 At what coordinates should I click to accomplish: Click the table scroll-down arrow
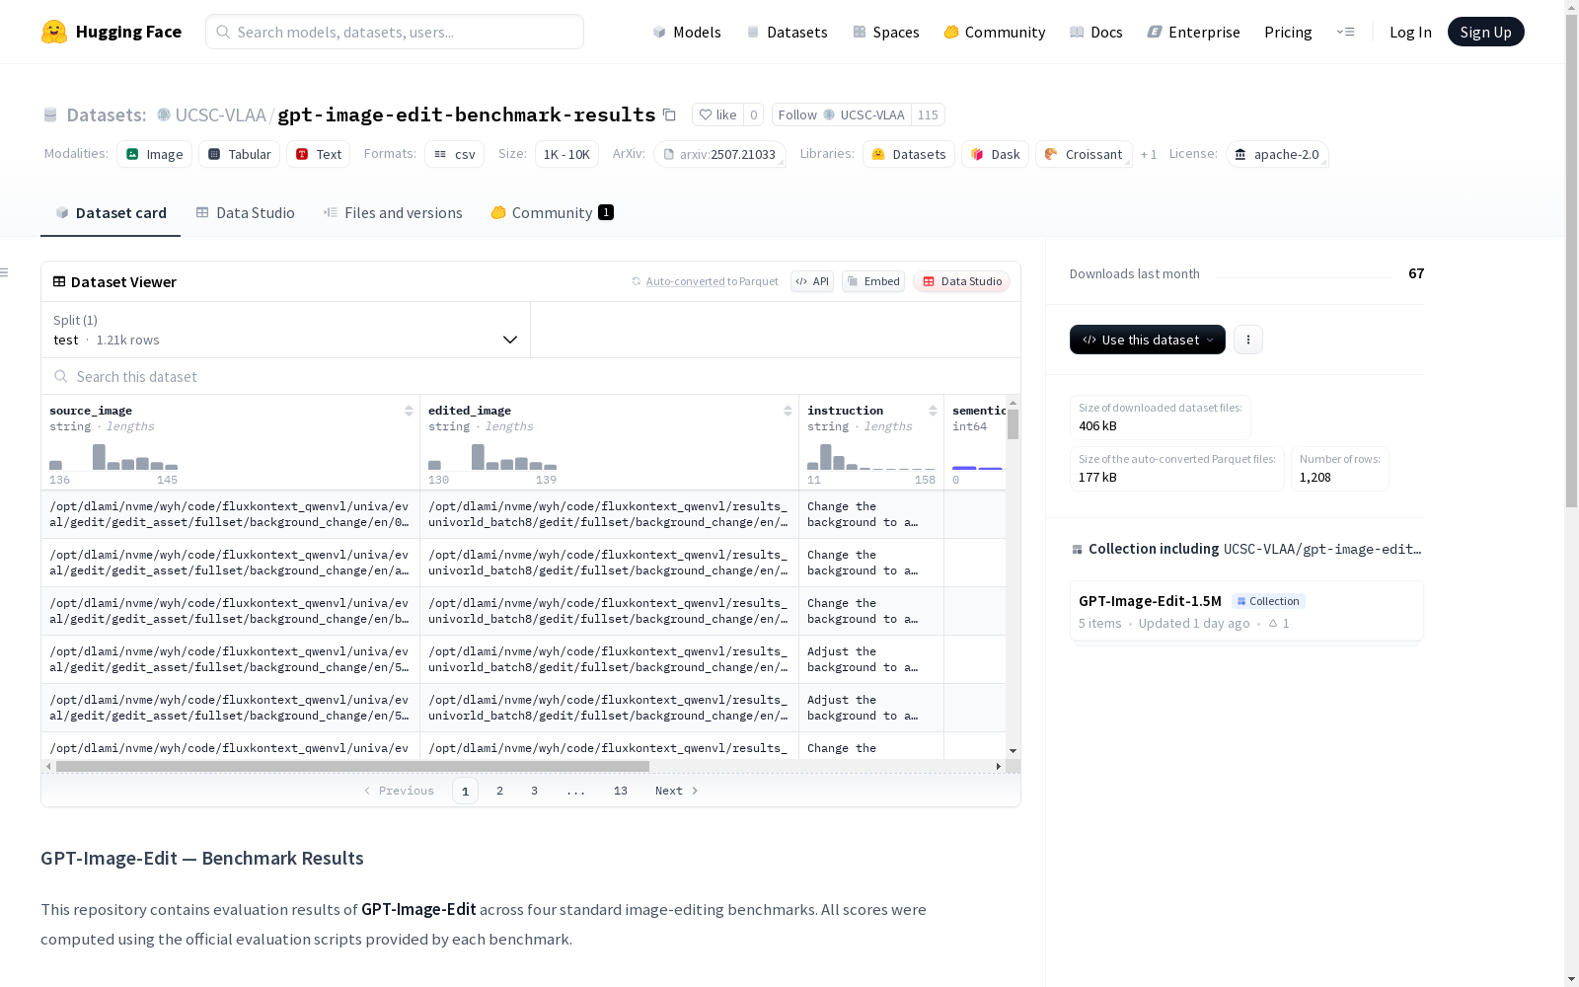[1013, 751]
